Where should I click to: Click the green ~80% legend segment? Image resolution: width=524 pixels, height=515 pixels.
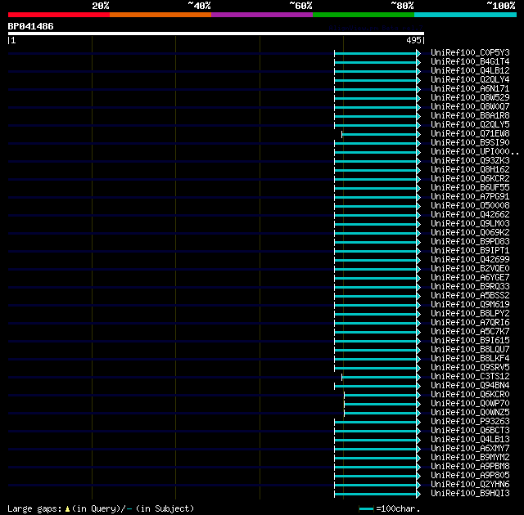tap(364, 15)
